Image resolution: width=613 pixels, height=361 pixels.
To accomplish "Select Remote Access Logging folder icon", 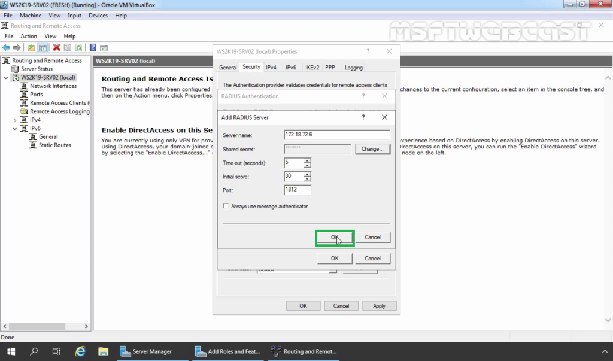I will (x=24, y=111).
